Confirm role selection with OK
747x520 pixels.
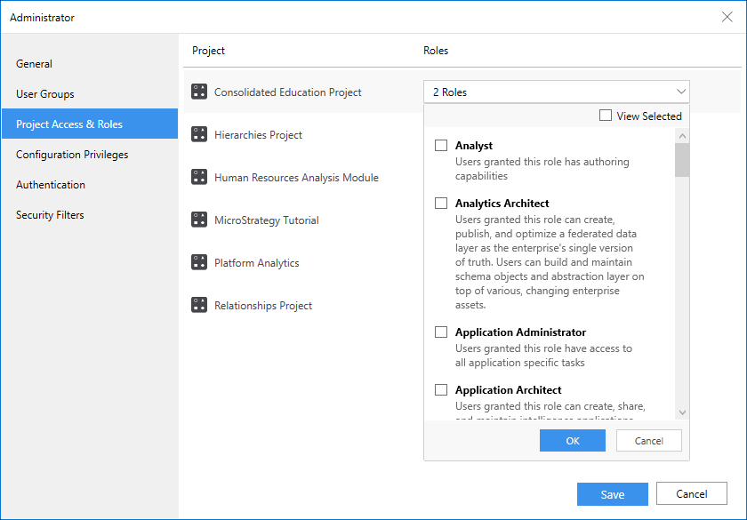[x=572, y=441]
